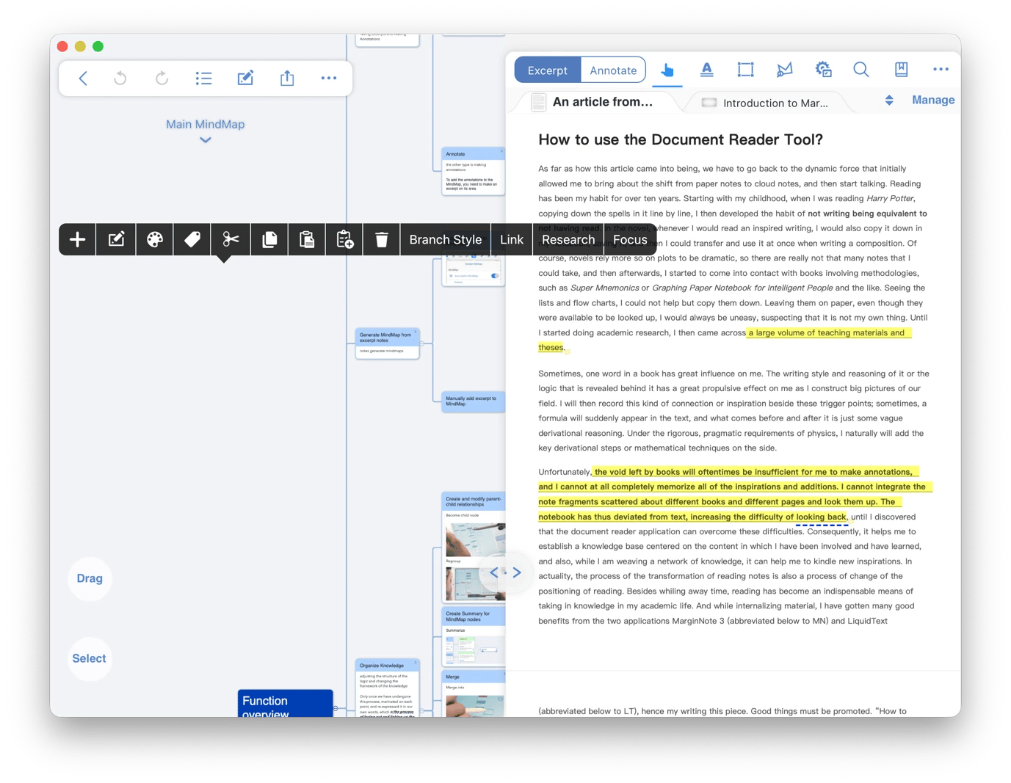This screenshot has width=1011, height=783.
Task: Click the Drag mode button
Action: (90, 578)
